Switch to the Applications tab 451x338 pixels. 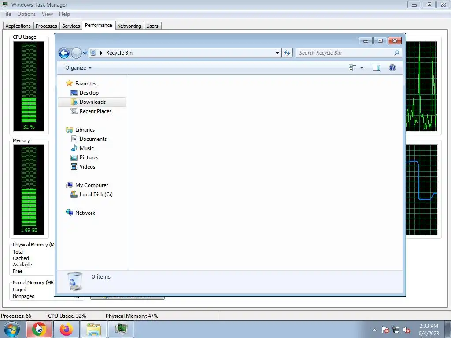click(18, 26)
